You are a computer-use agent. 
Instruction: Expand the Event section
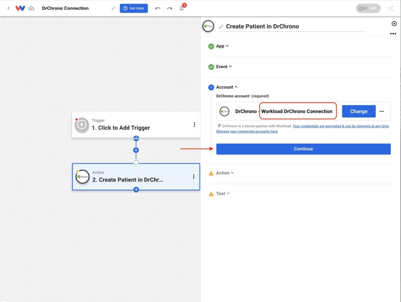(x=224, y=67)
